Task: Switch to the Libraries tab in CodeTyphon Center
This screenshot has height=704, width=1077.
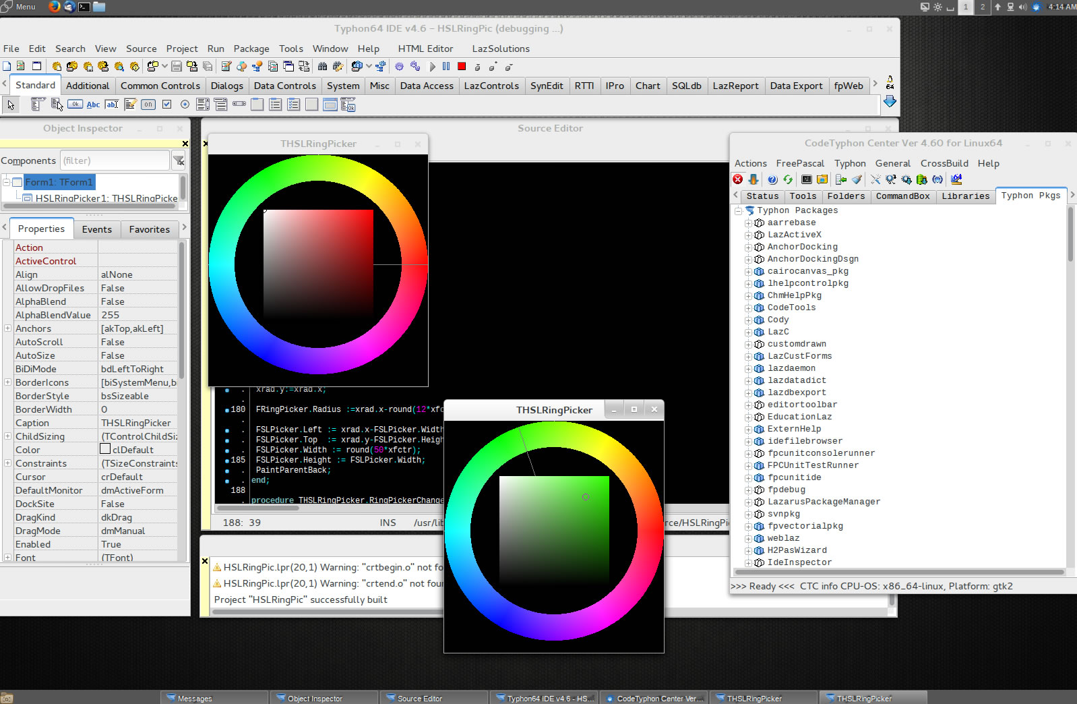Action: point(966,196)
